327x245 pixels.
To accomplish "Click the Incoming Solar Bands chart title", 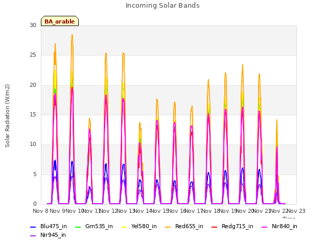I will (x=162, y=6).
